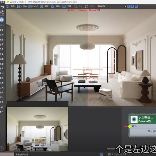Open the Tools (工具) gear toolbar item

(x=64, y=6)
